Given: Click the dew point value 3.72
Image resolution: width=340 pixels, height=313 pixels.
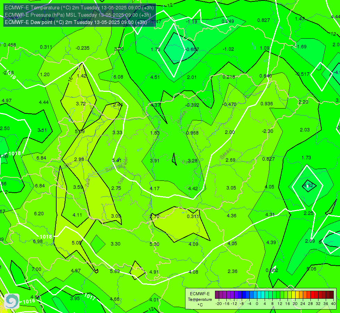Looking at the screenshot, I should pyautogui.click(x=81, y=104).
